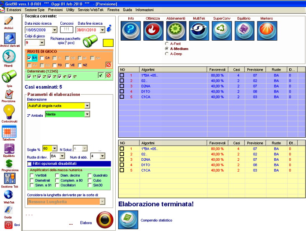This screenshot has height=231, width=306.
Task: Toggle Filtri opzionali disabilitati checkbox
Action: [29, 164]
